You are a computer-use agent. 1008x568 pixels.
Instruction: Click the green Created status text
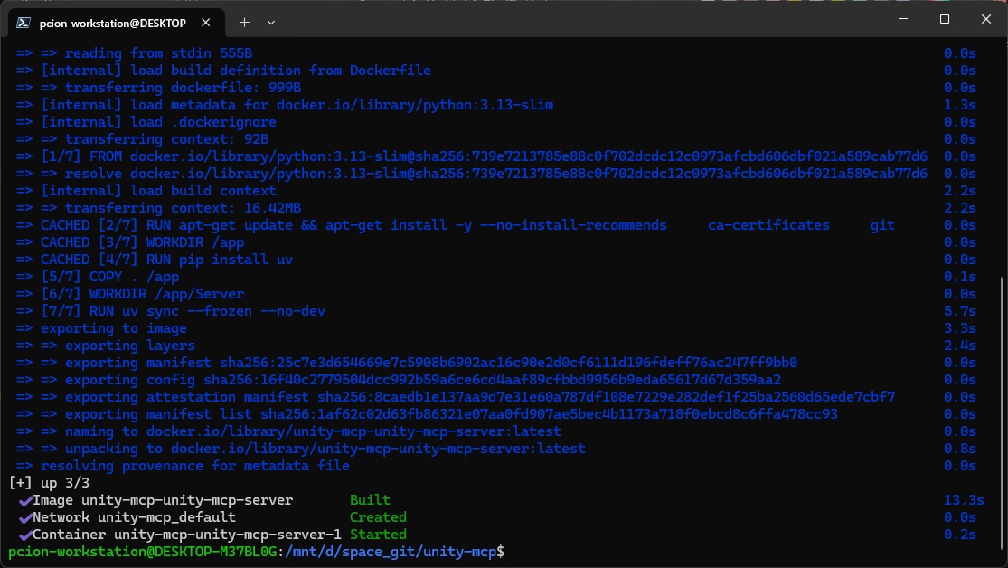click(378, 517)
